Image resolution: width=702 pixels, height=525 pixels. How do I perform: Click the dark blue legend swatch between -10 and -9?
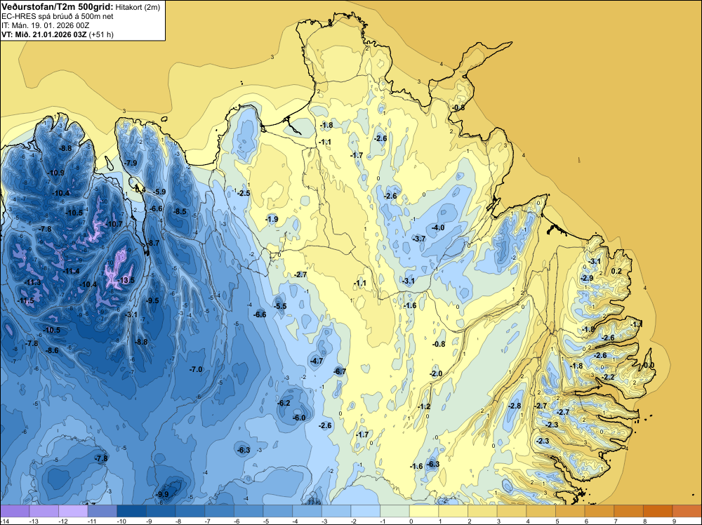click(x=131, y=511)
